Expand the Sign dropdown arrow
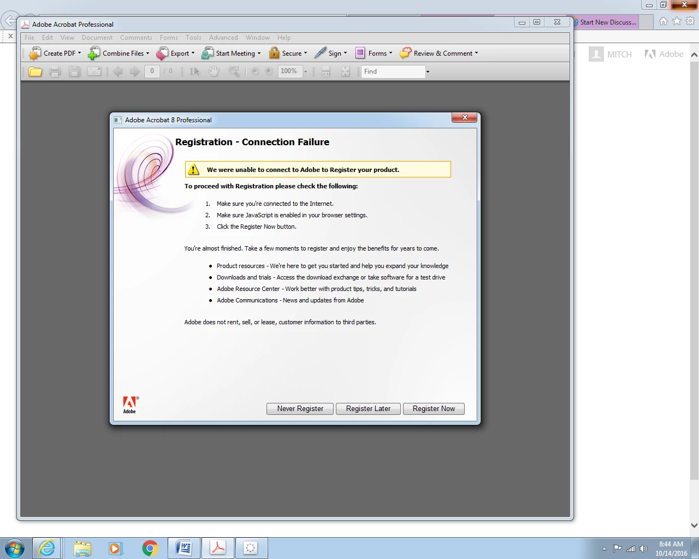This screenshot has width=699, height=559. [345, 53]
